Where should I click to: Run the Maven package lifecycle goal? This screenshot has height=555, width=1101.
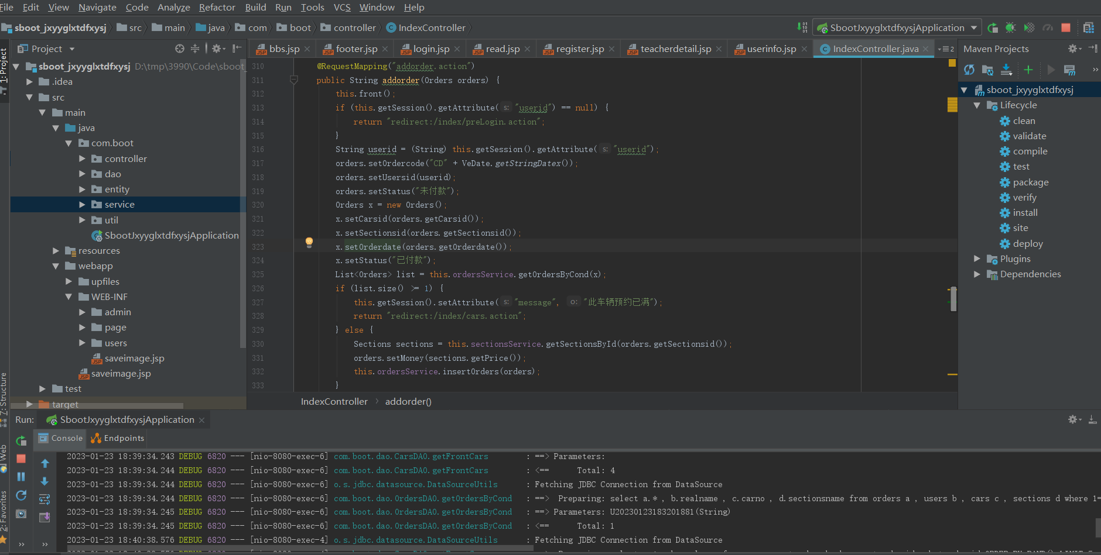click(x=1031, y=182)
